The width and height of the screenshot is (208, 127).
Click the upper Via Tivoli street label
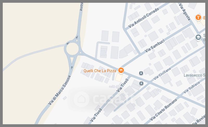click(122, 85)
